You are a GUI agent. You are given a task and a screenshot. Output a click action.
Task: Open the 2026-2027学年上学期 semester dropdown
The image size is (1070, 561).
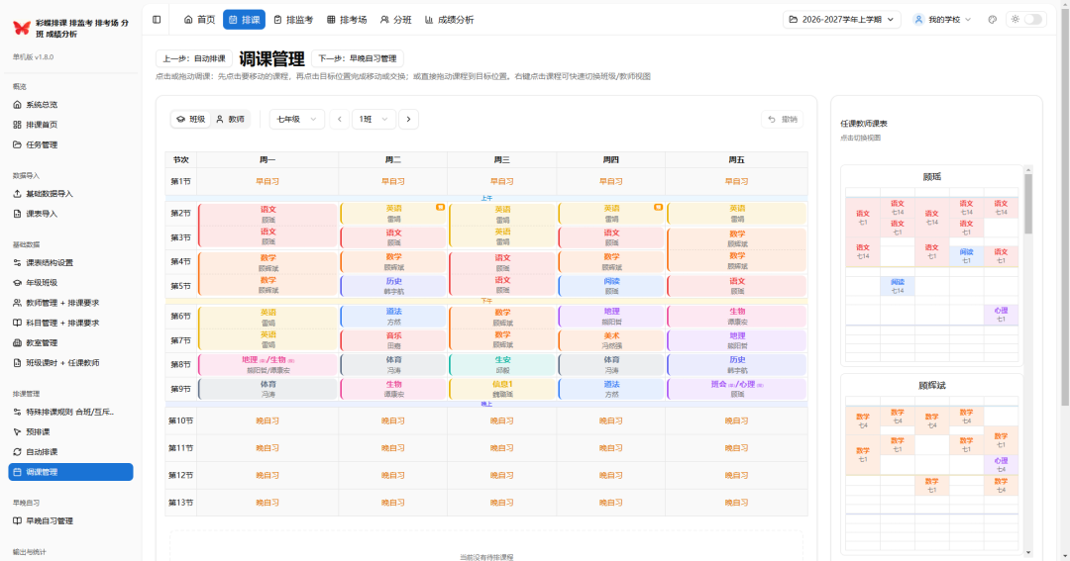(841, 20)
